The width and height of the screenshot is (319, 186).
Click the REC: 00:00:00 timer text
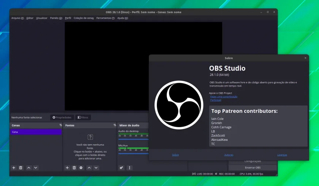[x=227, y=174]
